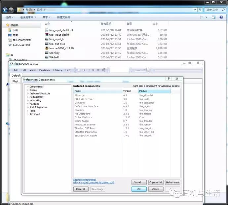The height and width of the screenshot is (205, 228).
Task: Open the Edit menu in foobar2000
Action: [24, 70]
